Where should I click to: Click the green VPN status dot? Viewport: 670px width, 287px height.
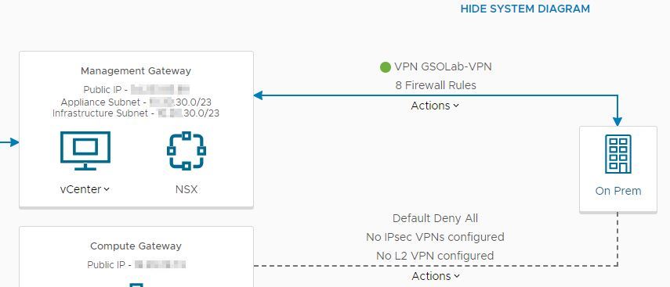tap(385, 67)
